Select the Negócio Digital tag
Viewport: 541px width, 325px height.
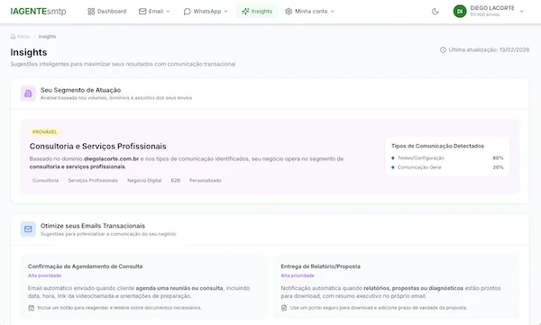[144, 181]
